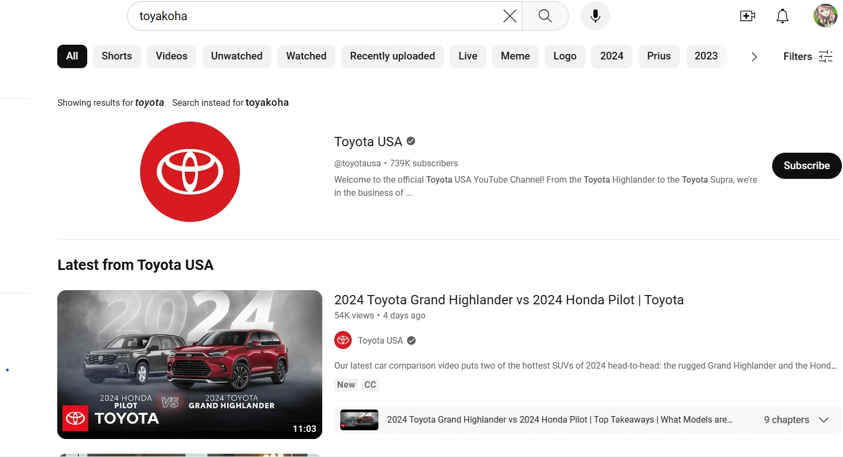Select the Shorts filter chip
Screen dimensions: 843x457
coord(117,56)
